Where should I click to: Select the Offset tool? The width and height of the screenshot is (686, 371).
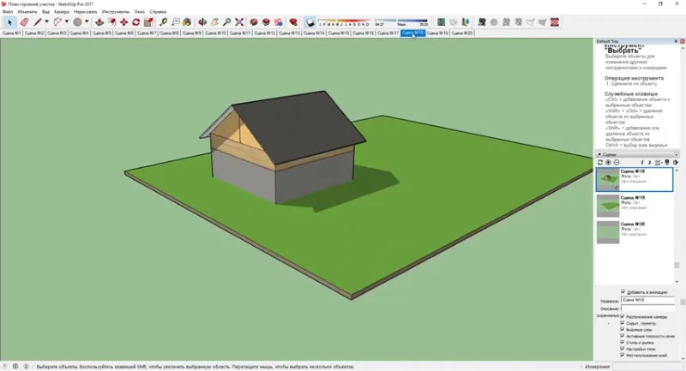tap(112, 22)
